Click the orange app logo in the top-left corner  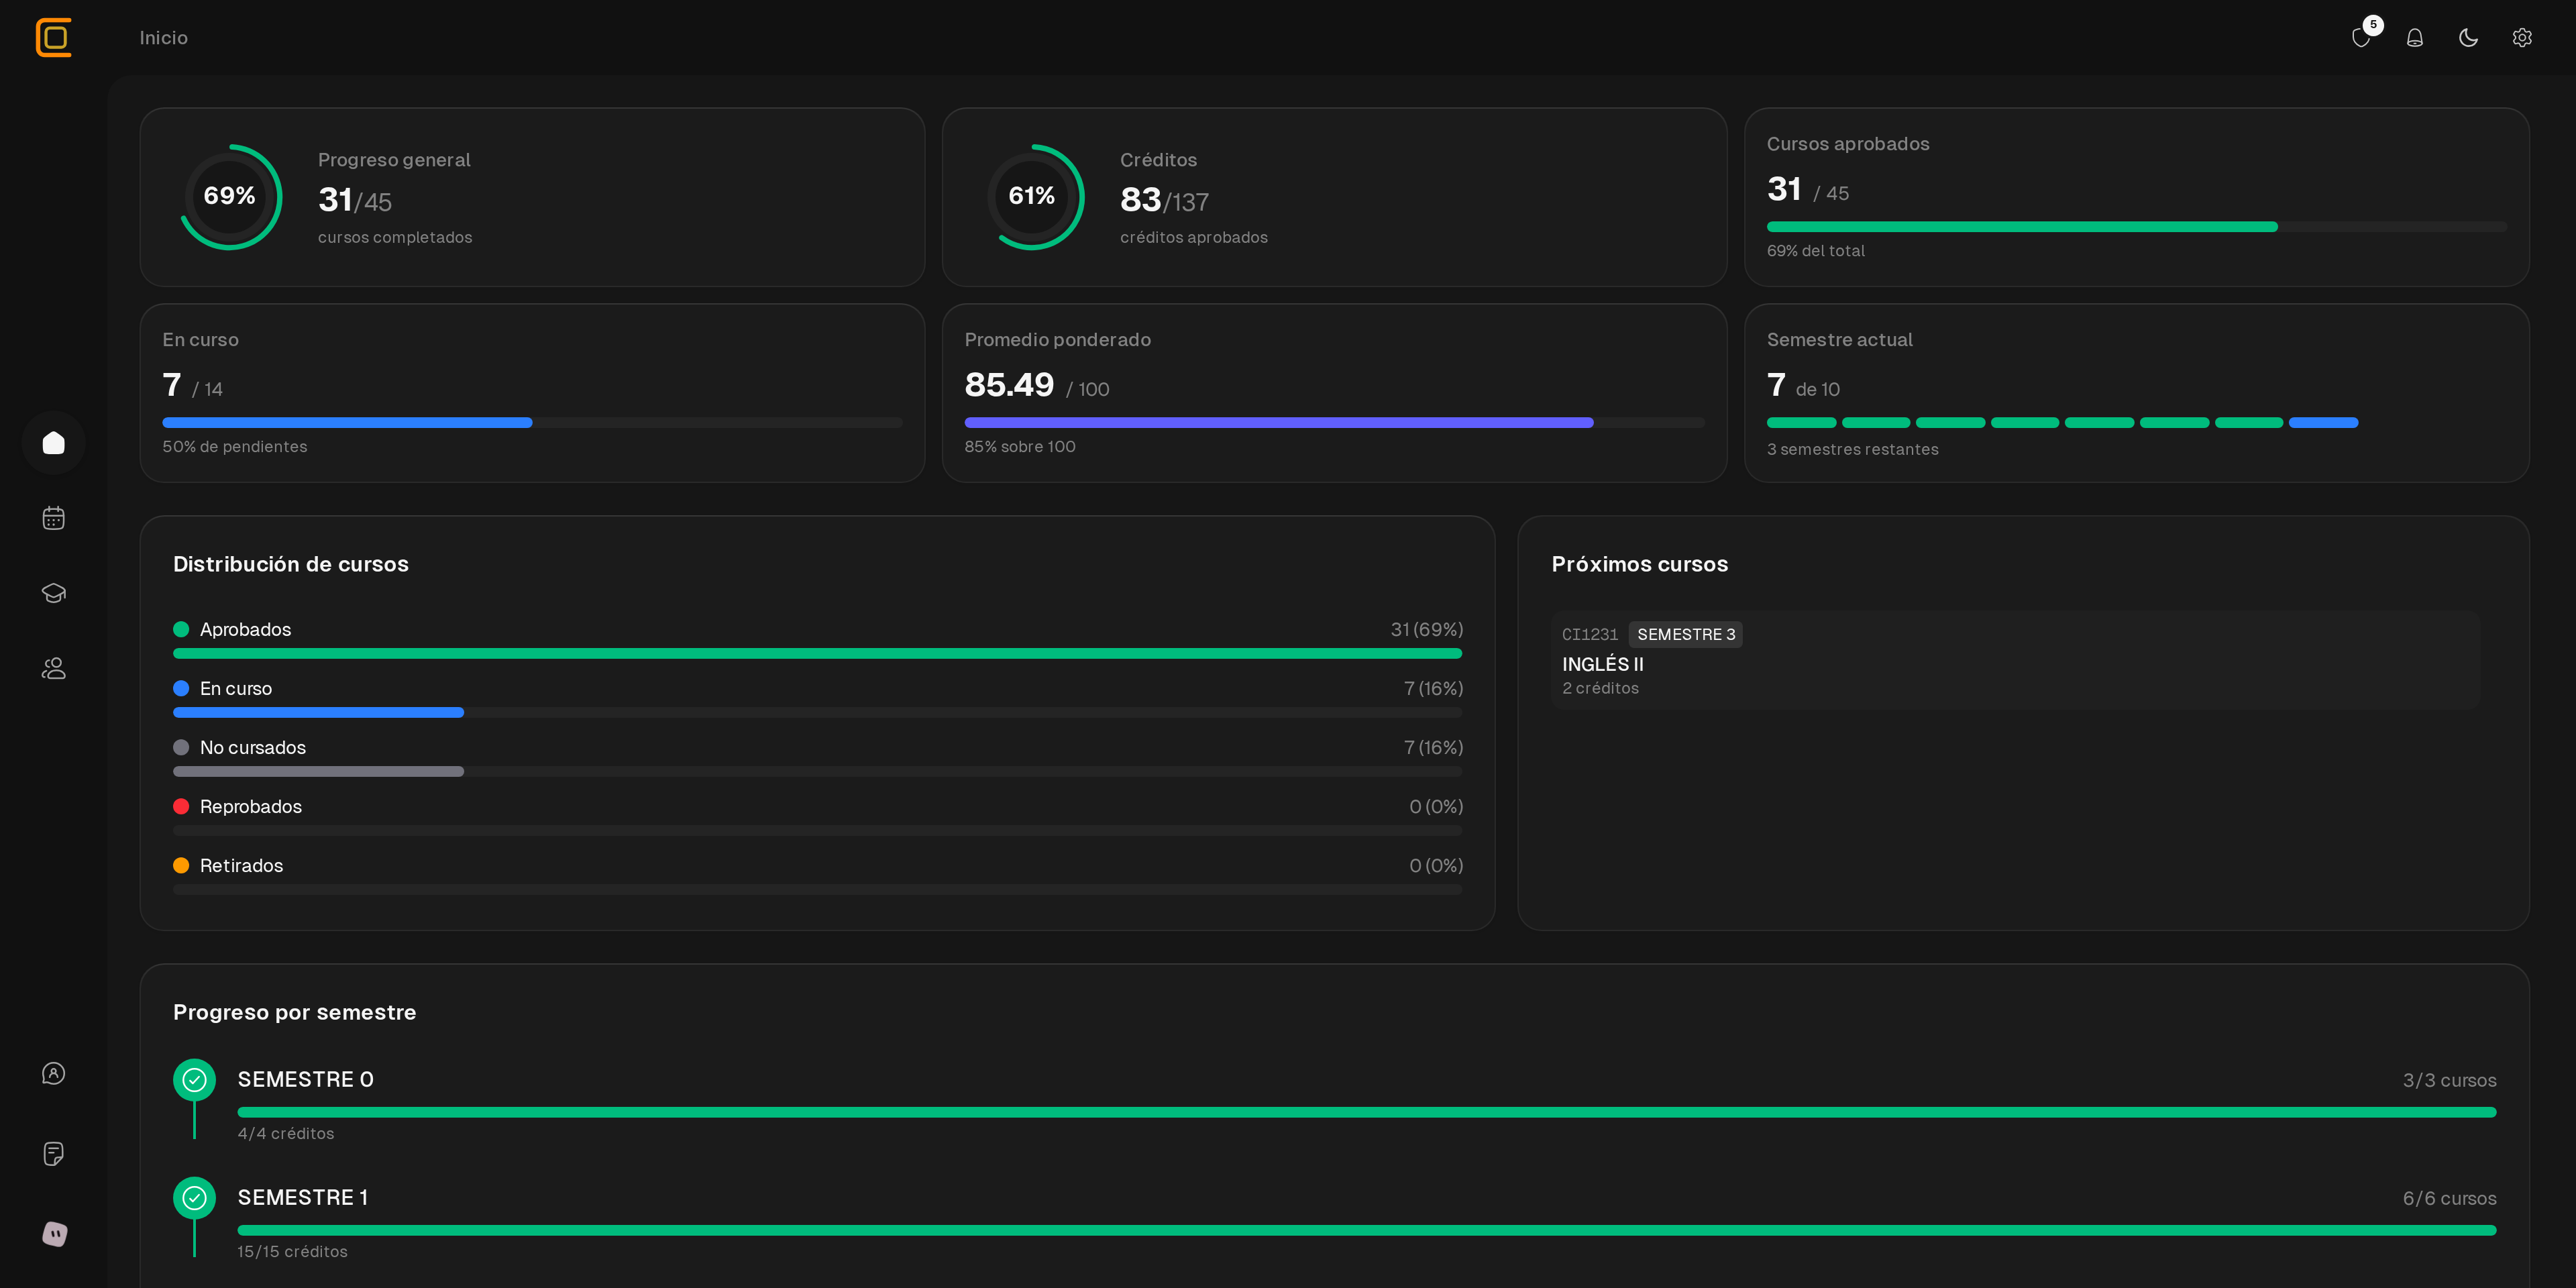pyautogui.click(x=54, y=38)
